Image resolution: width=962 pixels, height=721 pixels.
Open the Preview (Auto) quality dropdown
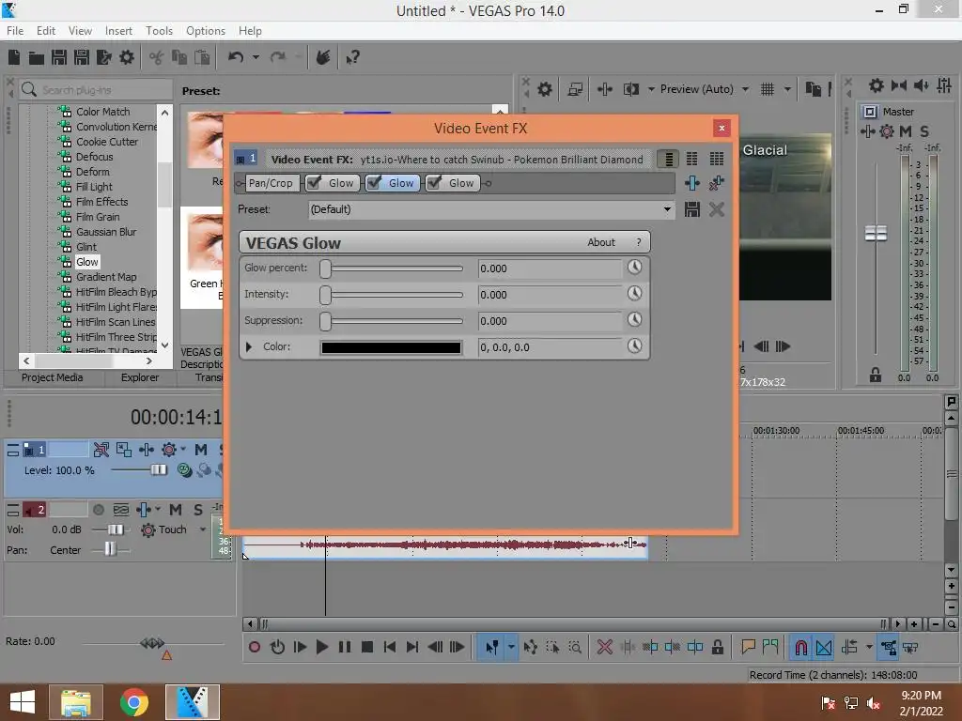point(745,89)
